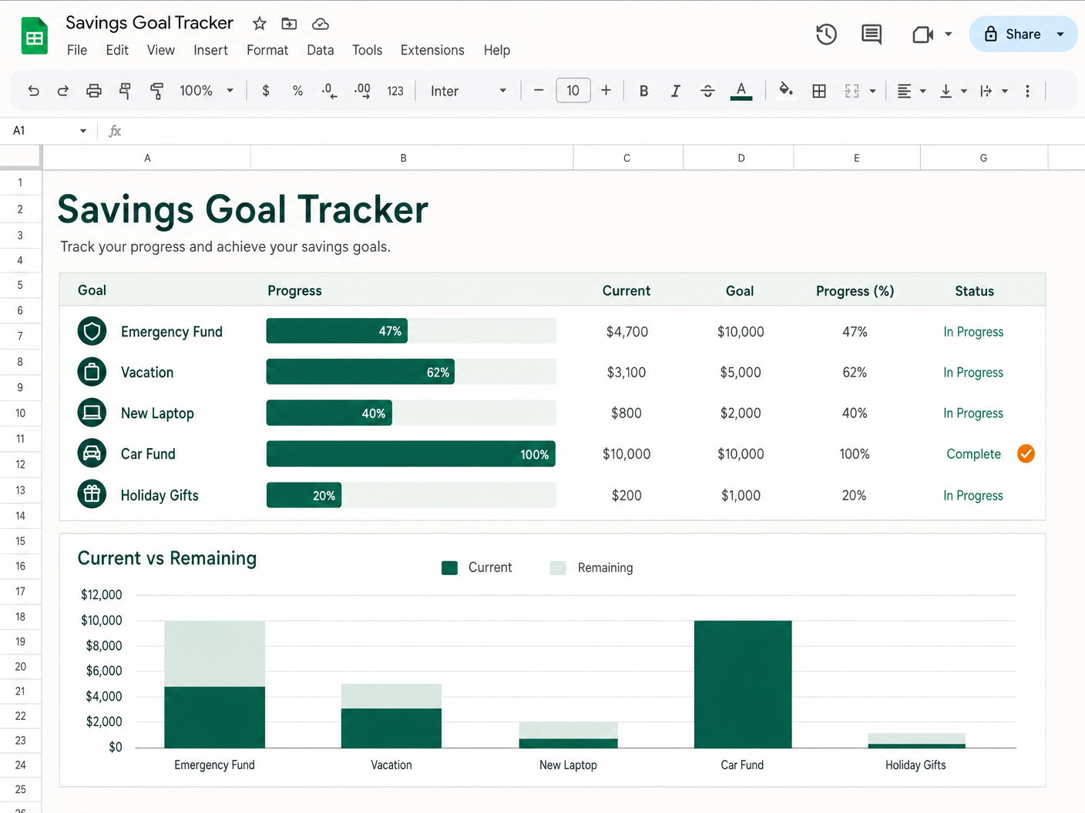The width and height of the screenshot is (1085, 813).
Task: Open version history clock icon
Action: (826, 34)
